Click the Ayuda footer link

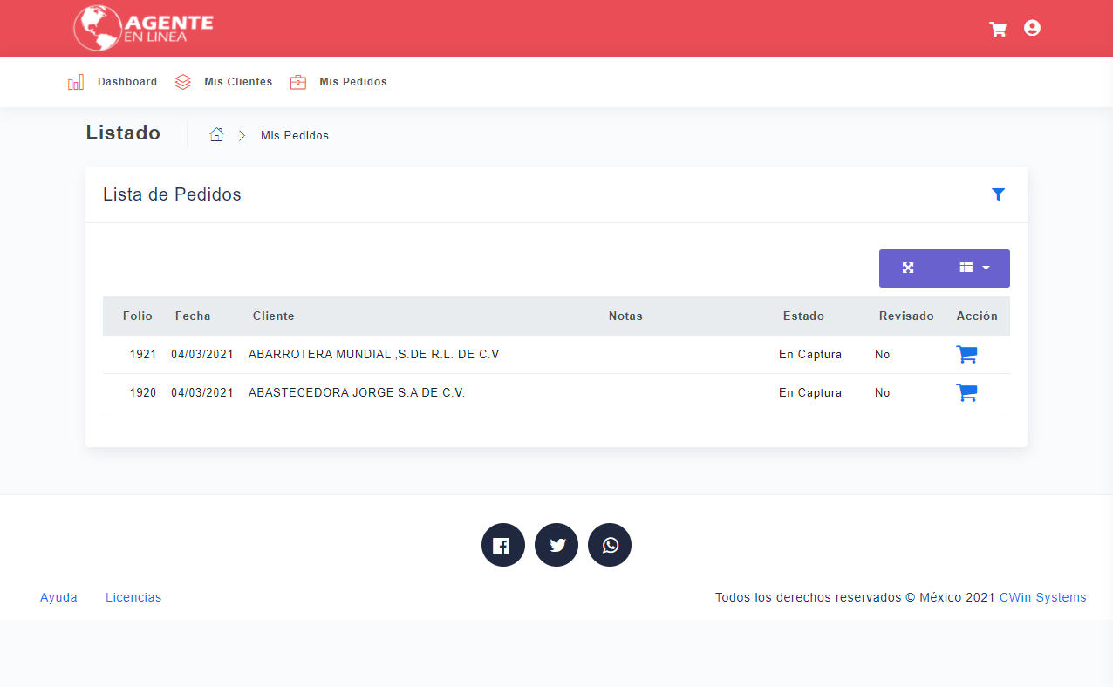point(58,597)
